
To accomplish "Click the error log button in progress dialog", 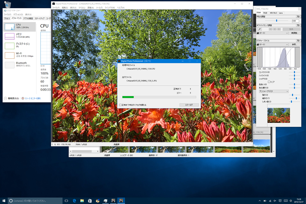I will [189, 105].
